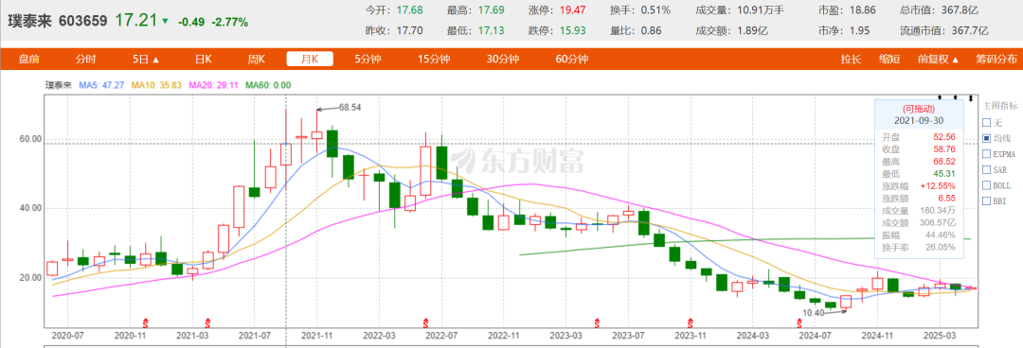Click the green down-triangle beside price 17.21
This screenshot has height=348, width=1023.
click(x=165, y=22)
